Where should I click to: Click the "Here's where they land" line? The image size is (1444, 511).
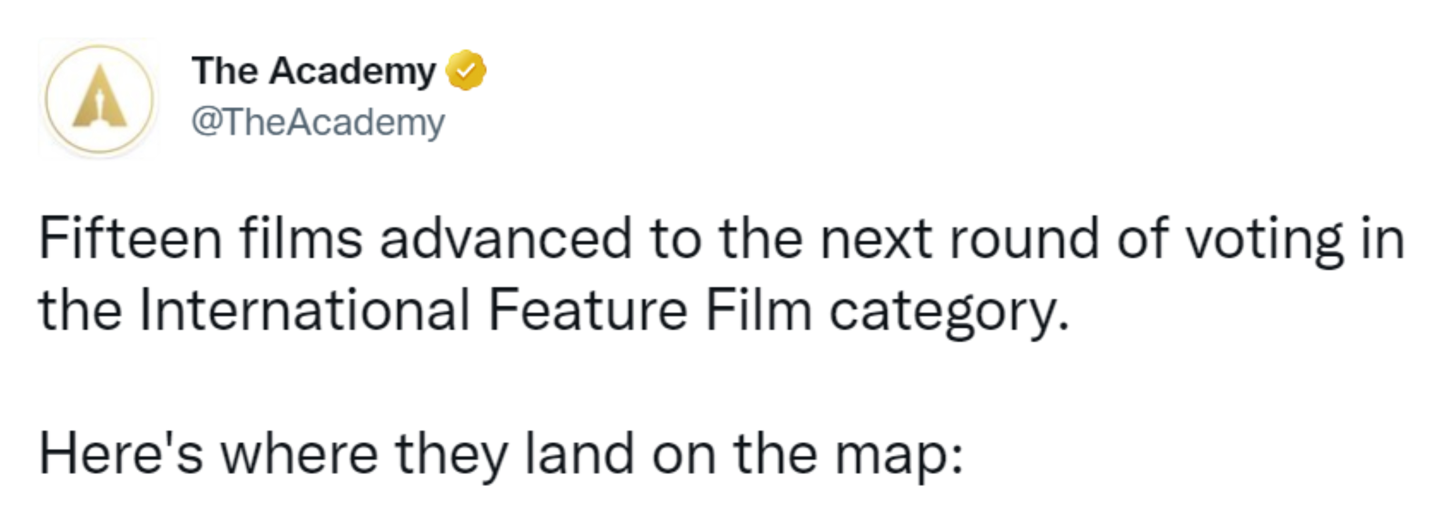coord(501,453)
